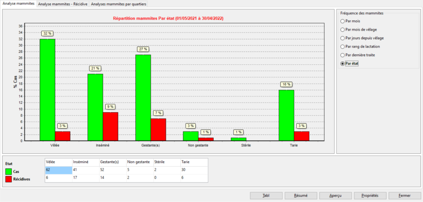Image resolution: width=423 pixels, height=202 pixels.
Task: Close the window with Fermer
Action: pos(393,195)
